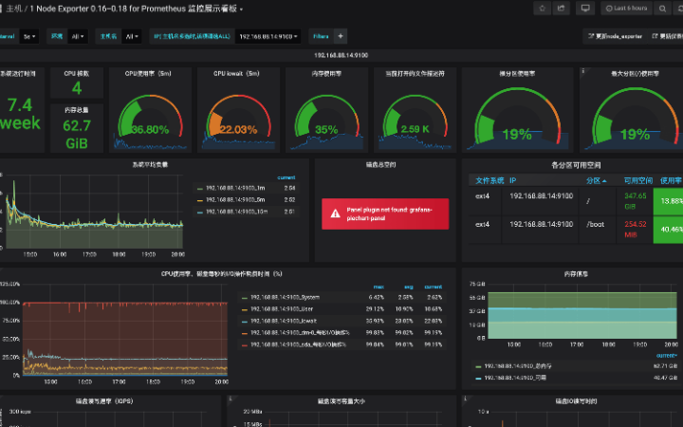683x427 pixels.
Task: Toggle the 192.168.88.14:9100_1m legend series
Action: click(x=235, y=188)
